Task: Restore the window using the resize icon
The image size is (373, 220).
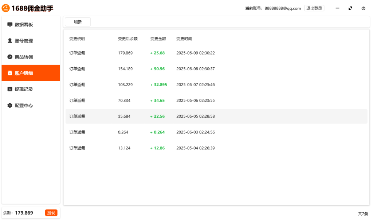Action: pyautogui.click(x=350, y=8)
